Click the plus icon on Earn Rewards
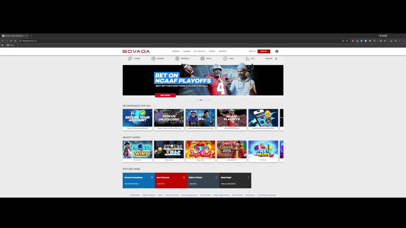The width and height of the screenshot is (406, 228). (x=184, y=177)
